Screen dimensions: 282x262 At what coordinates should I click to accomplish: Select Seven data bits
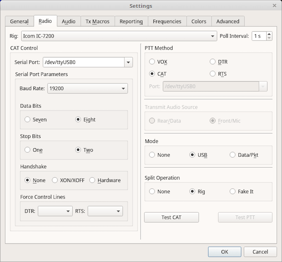(x=28, y=120)
